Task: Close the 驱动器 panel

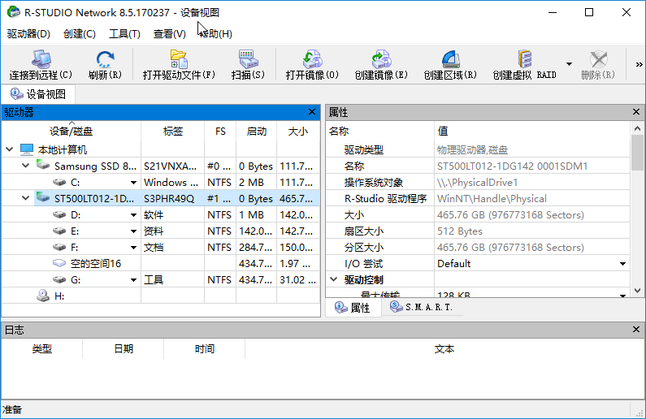Action: (312, 112)
